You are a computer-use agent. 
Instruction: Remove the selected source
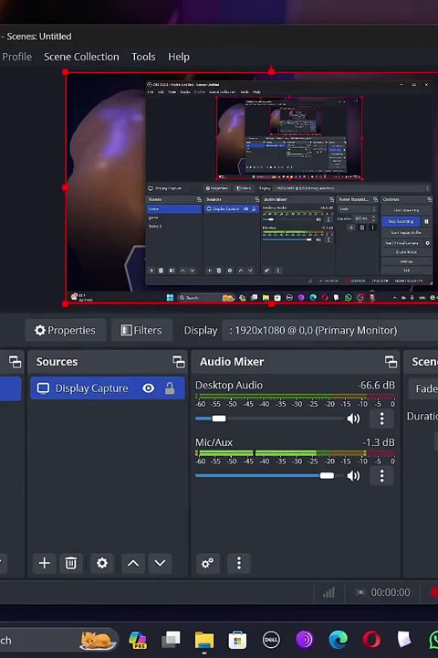pos(71,563)
